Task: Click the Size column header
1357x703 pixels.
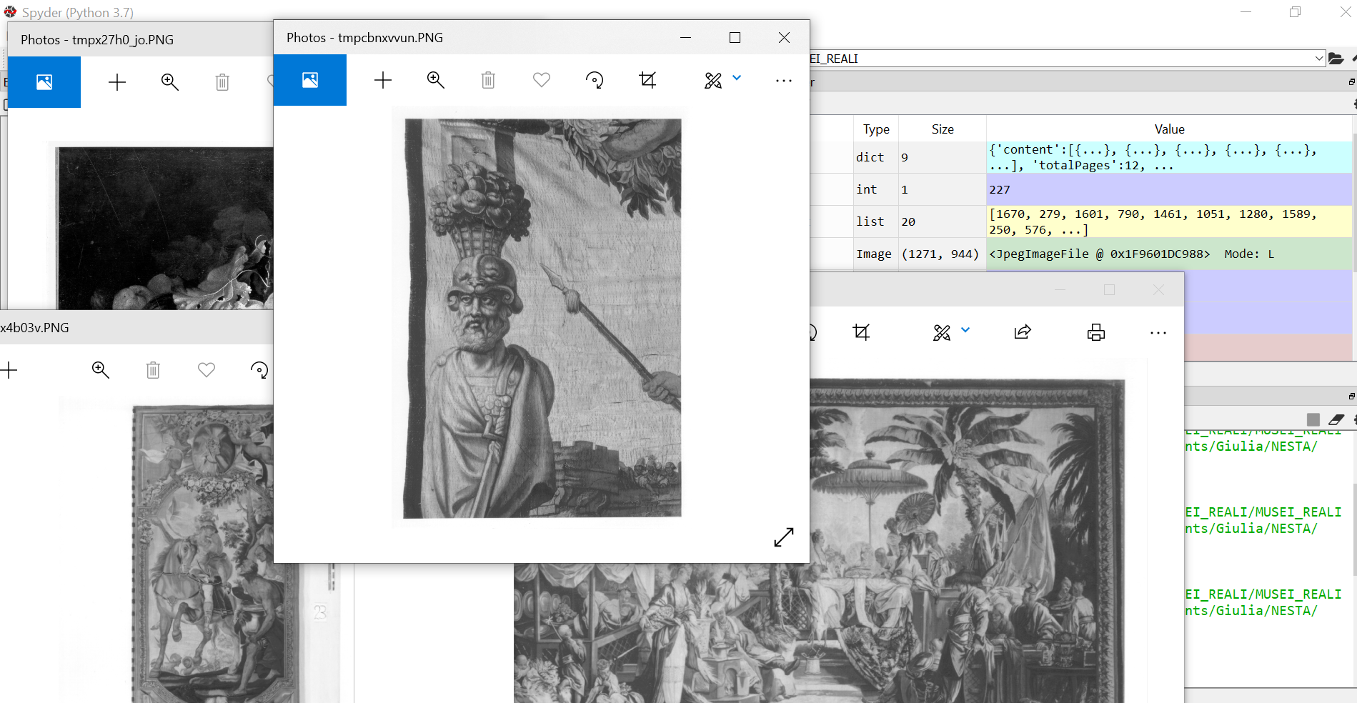Action: [x=942, y=129]
